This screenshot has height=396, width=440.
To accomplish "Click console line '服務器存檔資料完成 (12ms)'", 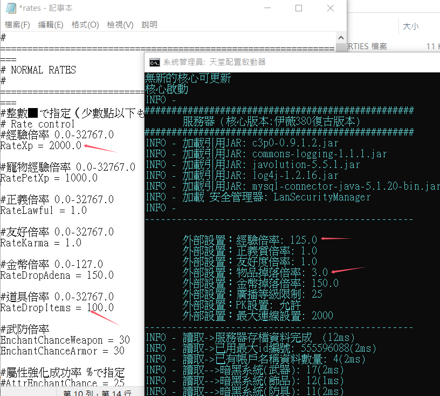I will (285, 337).
